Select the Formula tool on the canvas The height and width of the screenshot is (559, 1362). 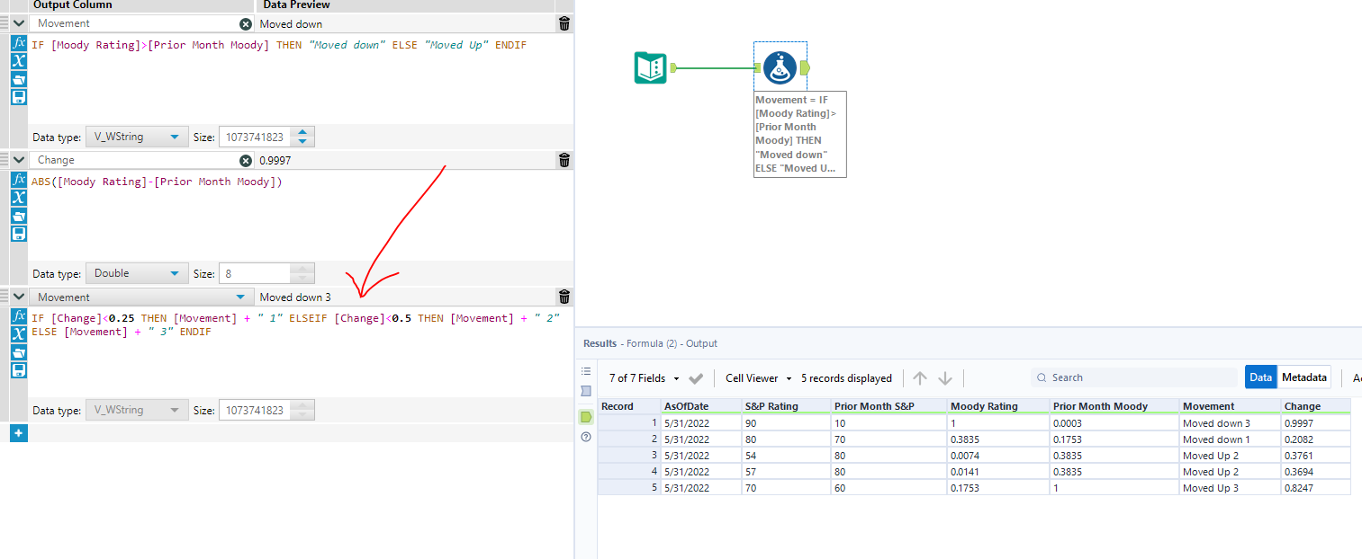click(780, 67)
